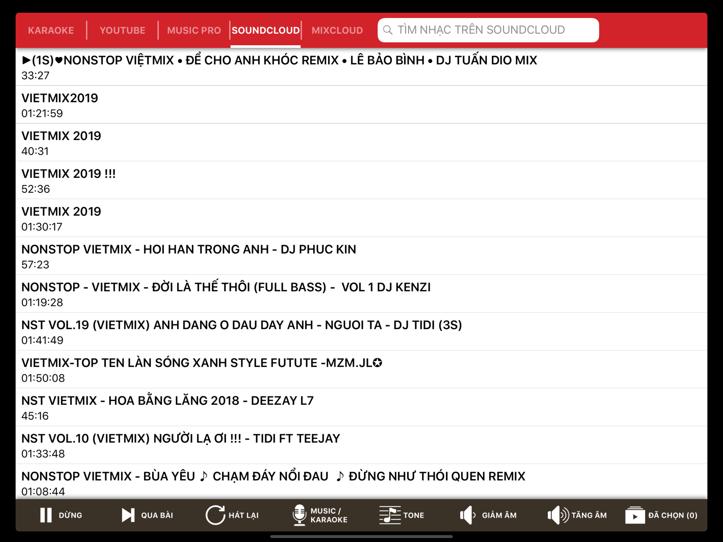Tap the DỪNG label to pause

pos(71,515)
